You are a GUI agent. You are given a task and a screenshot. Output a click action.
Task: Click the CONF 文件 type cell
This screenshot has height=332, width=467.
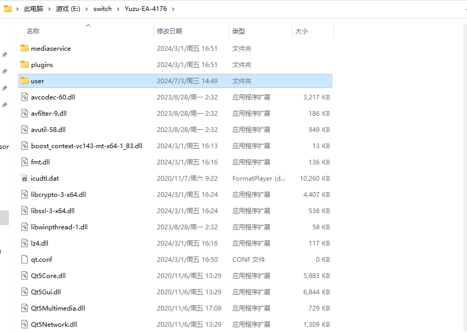(x=249, y=260)
